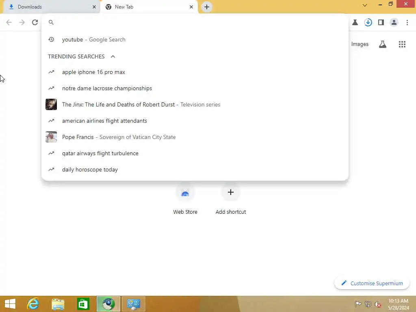416x312 pixels.
Task: Select the New Tab tab
Action: pyautogui.click(x=149, y=7)
